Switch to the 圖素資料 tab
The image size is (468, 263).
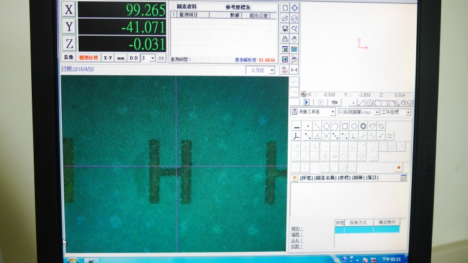(187, 7)
